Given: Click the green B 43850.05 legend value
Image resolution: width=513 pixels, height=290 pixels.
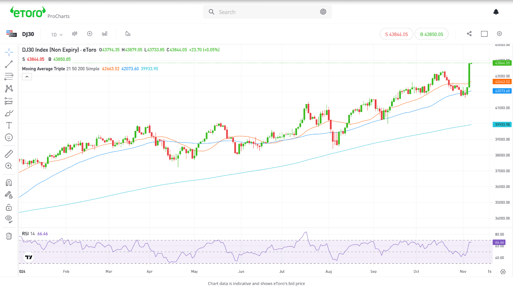Looking at the screenshot, I should pos(60,59).
